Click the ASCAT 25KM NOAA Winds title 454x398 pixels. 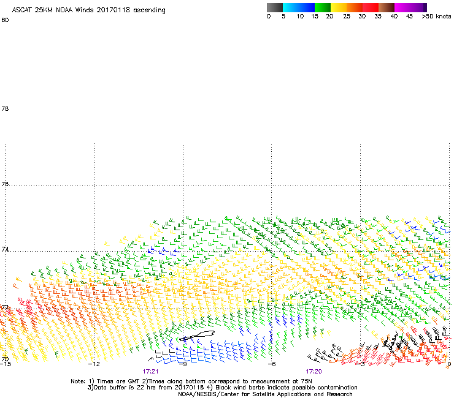(x=88, y=10)
